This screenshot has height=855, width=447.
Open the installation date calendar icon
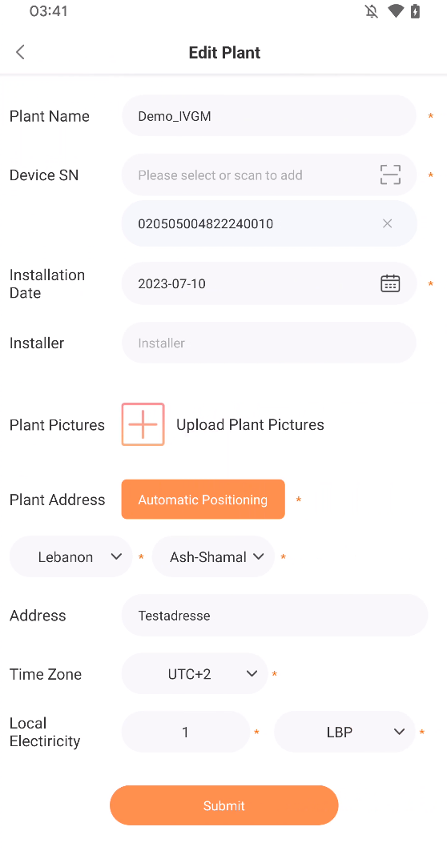(x=389, y=283)
